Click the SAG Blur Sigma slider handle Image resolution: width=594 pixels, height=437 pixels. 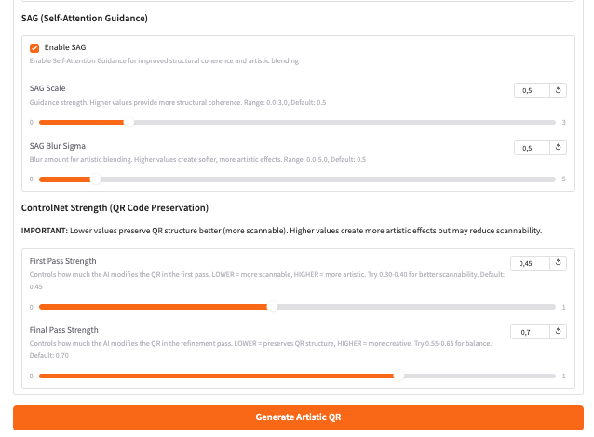95,179
